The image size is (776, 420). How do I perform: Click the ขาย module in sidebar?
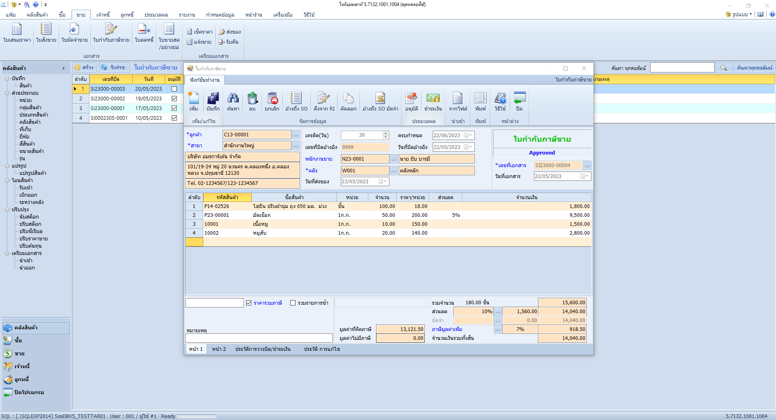coord(19,353)
